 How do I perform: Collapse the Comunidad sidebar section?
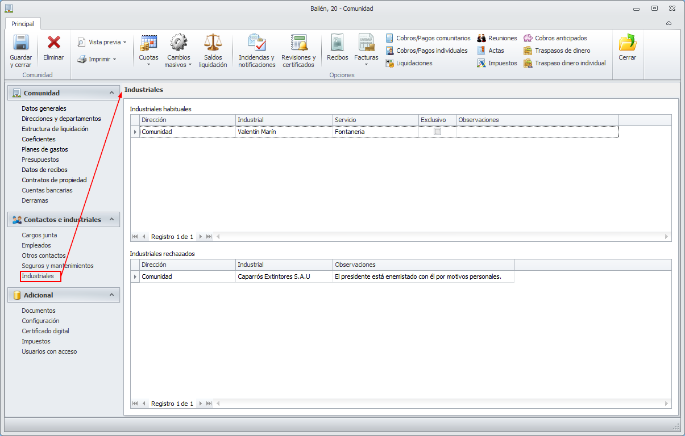click(x=111, y=93)
